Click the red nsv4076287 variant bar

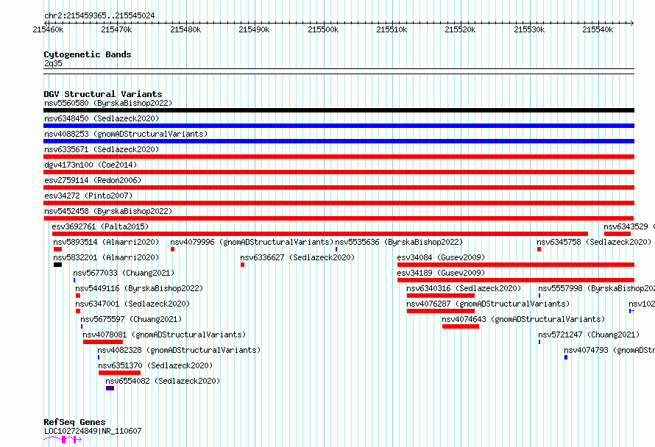(441, 311)
